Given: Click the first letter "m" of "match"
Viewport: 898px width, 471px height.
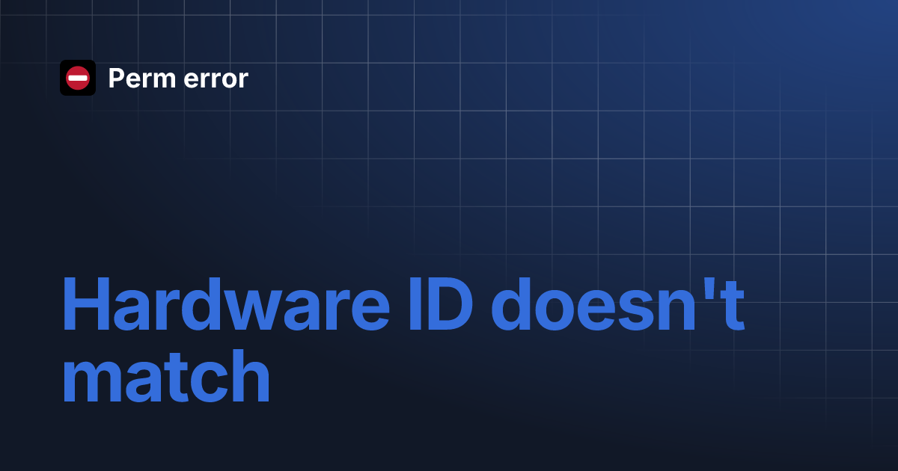Looking at the screenshot, I should pyautogui.click(x=94, y=384).
